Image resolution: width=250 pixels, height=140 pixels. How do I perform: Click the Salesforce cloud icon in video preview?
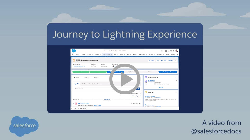point(74,51)
